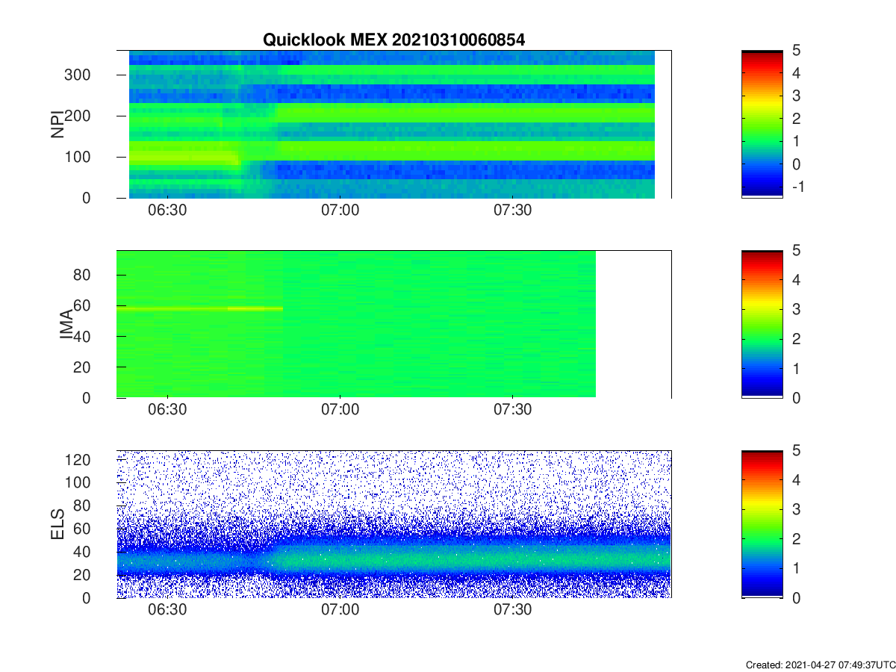Image resolution: width=896 pixels, height=672 pixels.
Task: Click the '5' label on IMA colorbar
Action: (796, 250)
